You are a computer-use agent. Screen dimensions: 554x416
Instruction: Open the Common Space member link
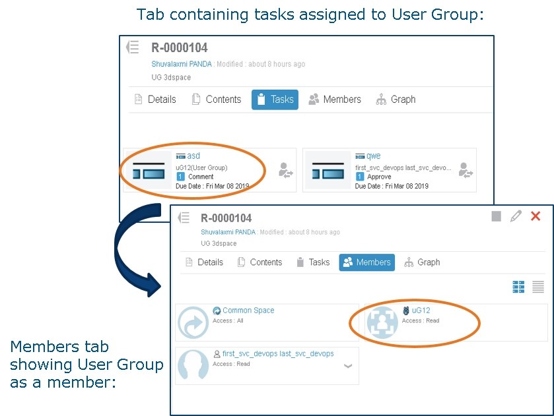click(248, 310)
